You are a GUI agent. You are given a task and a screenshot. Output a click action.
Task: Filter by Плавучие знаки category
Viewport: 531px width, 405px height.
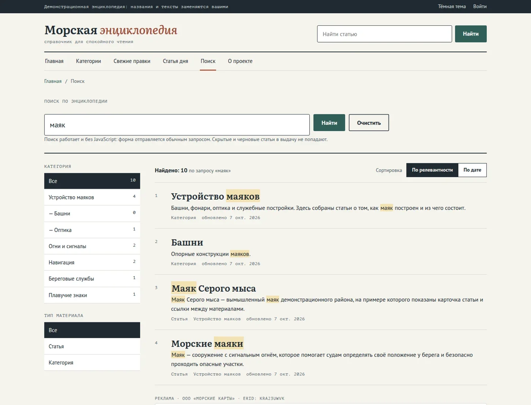click(92, 295)
